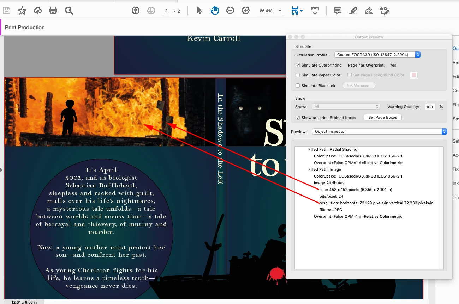Open fit page width options
The height and width of the screenshot is (304, 459).
click(x=297, y=11)
